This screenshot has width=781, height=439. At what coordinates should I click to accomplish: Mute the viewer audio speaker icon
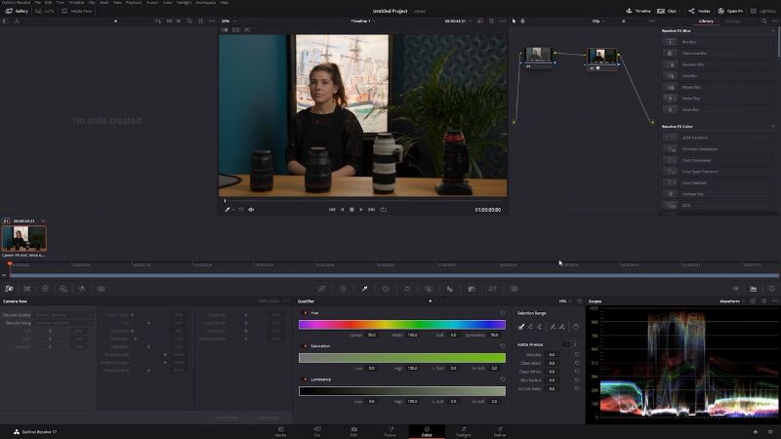pos(251,210)
